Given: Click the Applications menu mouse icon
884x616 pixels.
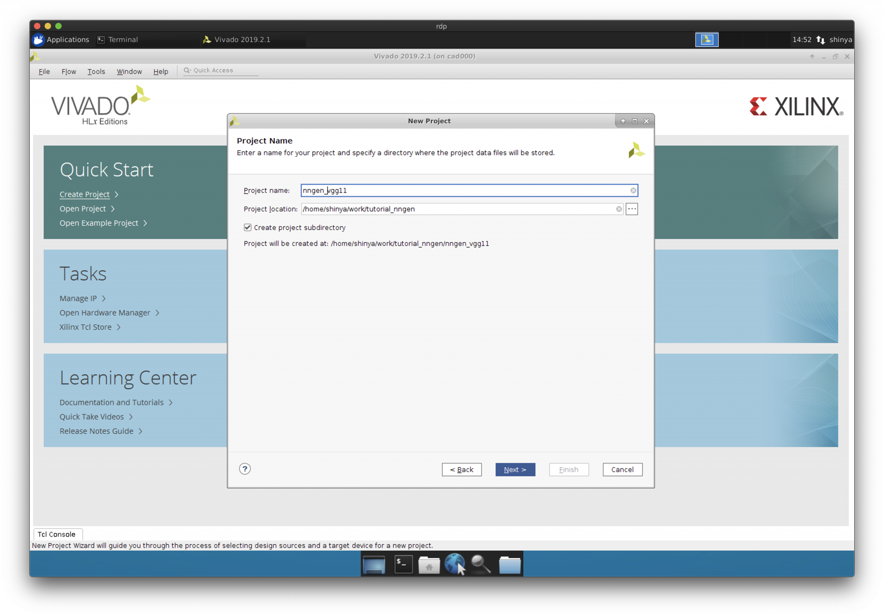Looking at the screenshot, I should 38,40.
